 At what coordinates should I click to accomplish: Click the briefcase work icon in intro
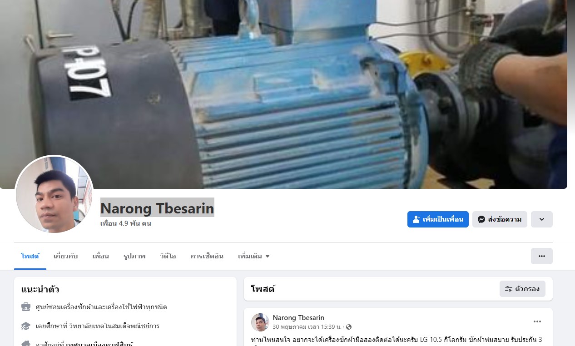click(26, 307)
